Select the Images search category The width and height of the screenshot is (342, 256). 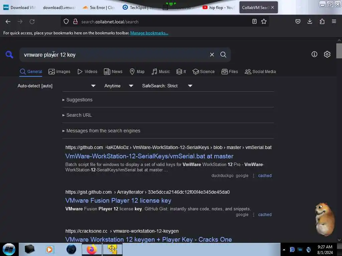tap(59, 72)
